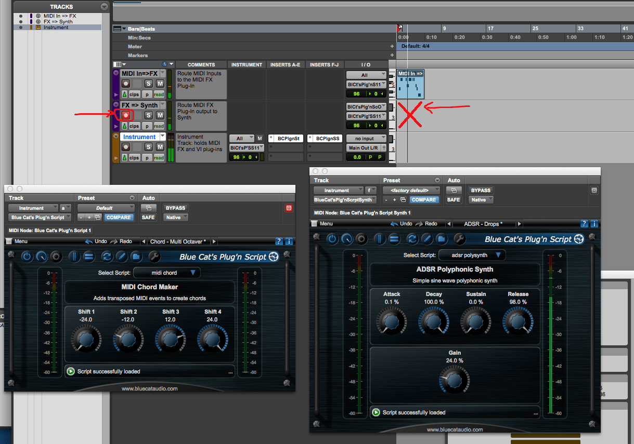Image resolution: width=634 pixels, height=444 pixels.
Task: Click help question-mark icon in MIDI Chord Maker
Action: tap(280, 241)
